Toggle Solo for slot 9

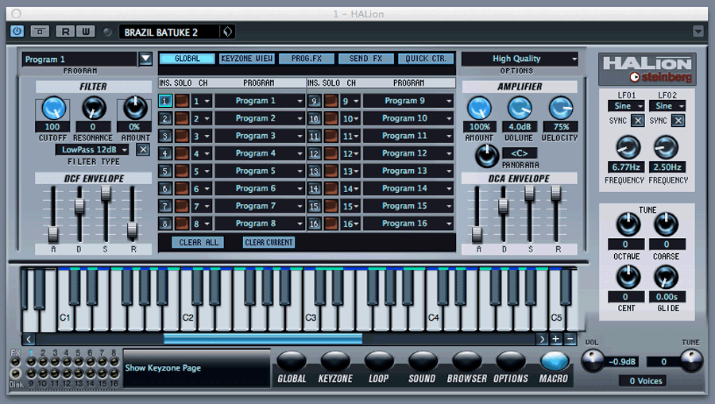pos(331,101)
